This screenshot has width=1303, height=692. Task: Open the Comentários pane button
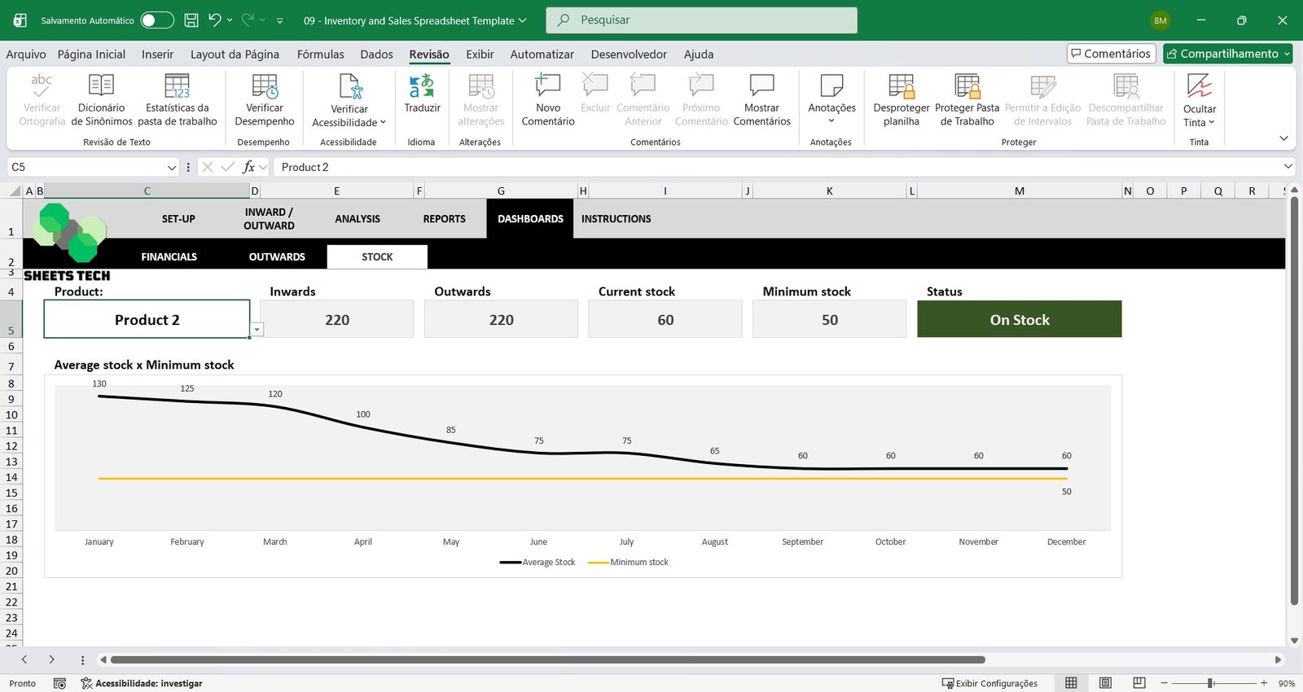tap(1111, 54)
